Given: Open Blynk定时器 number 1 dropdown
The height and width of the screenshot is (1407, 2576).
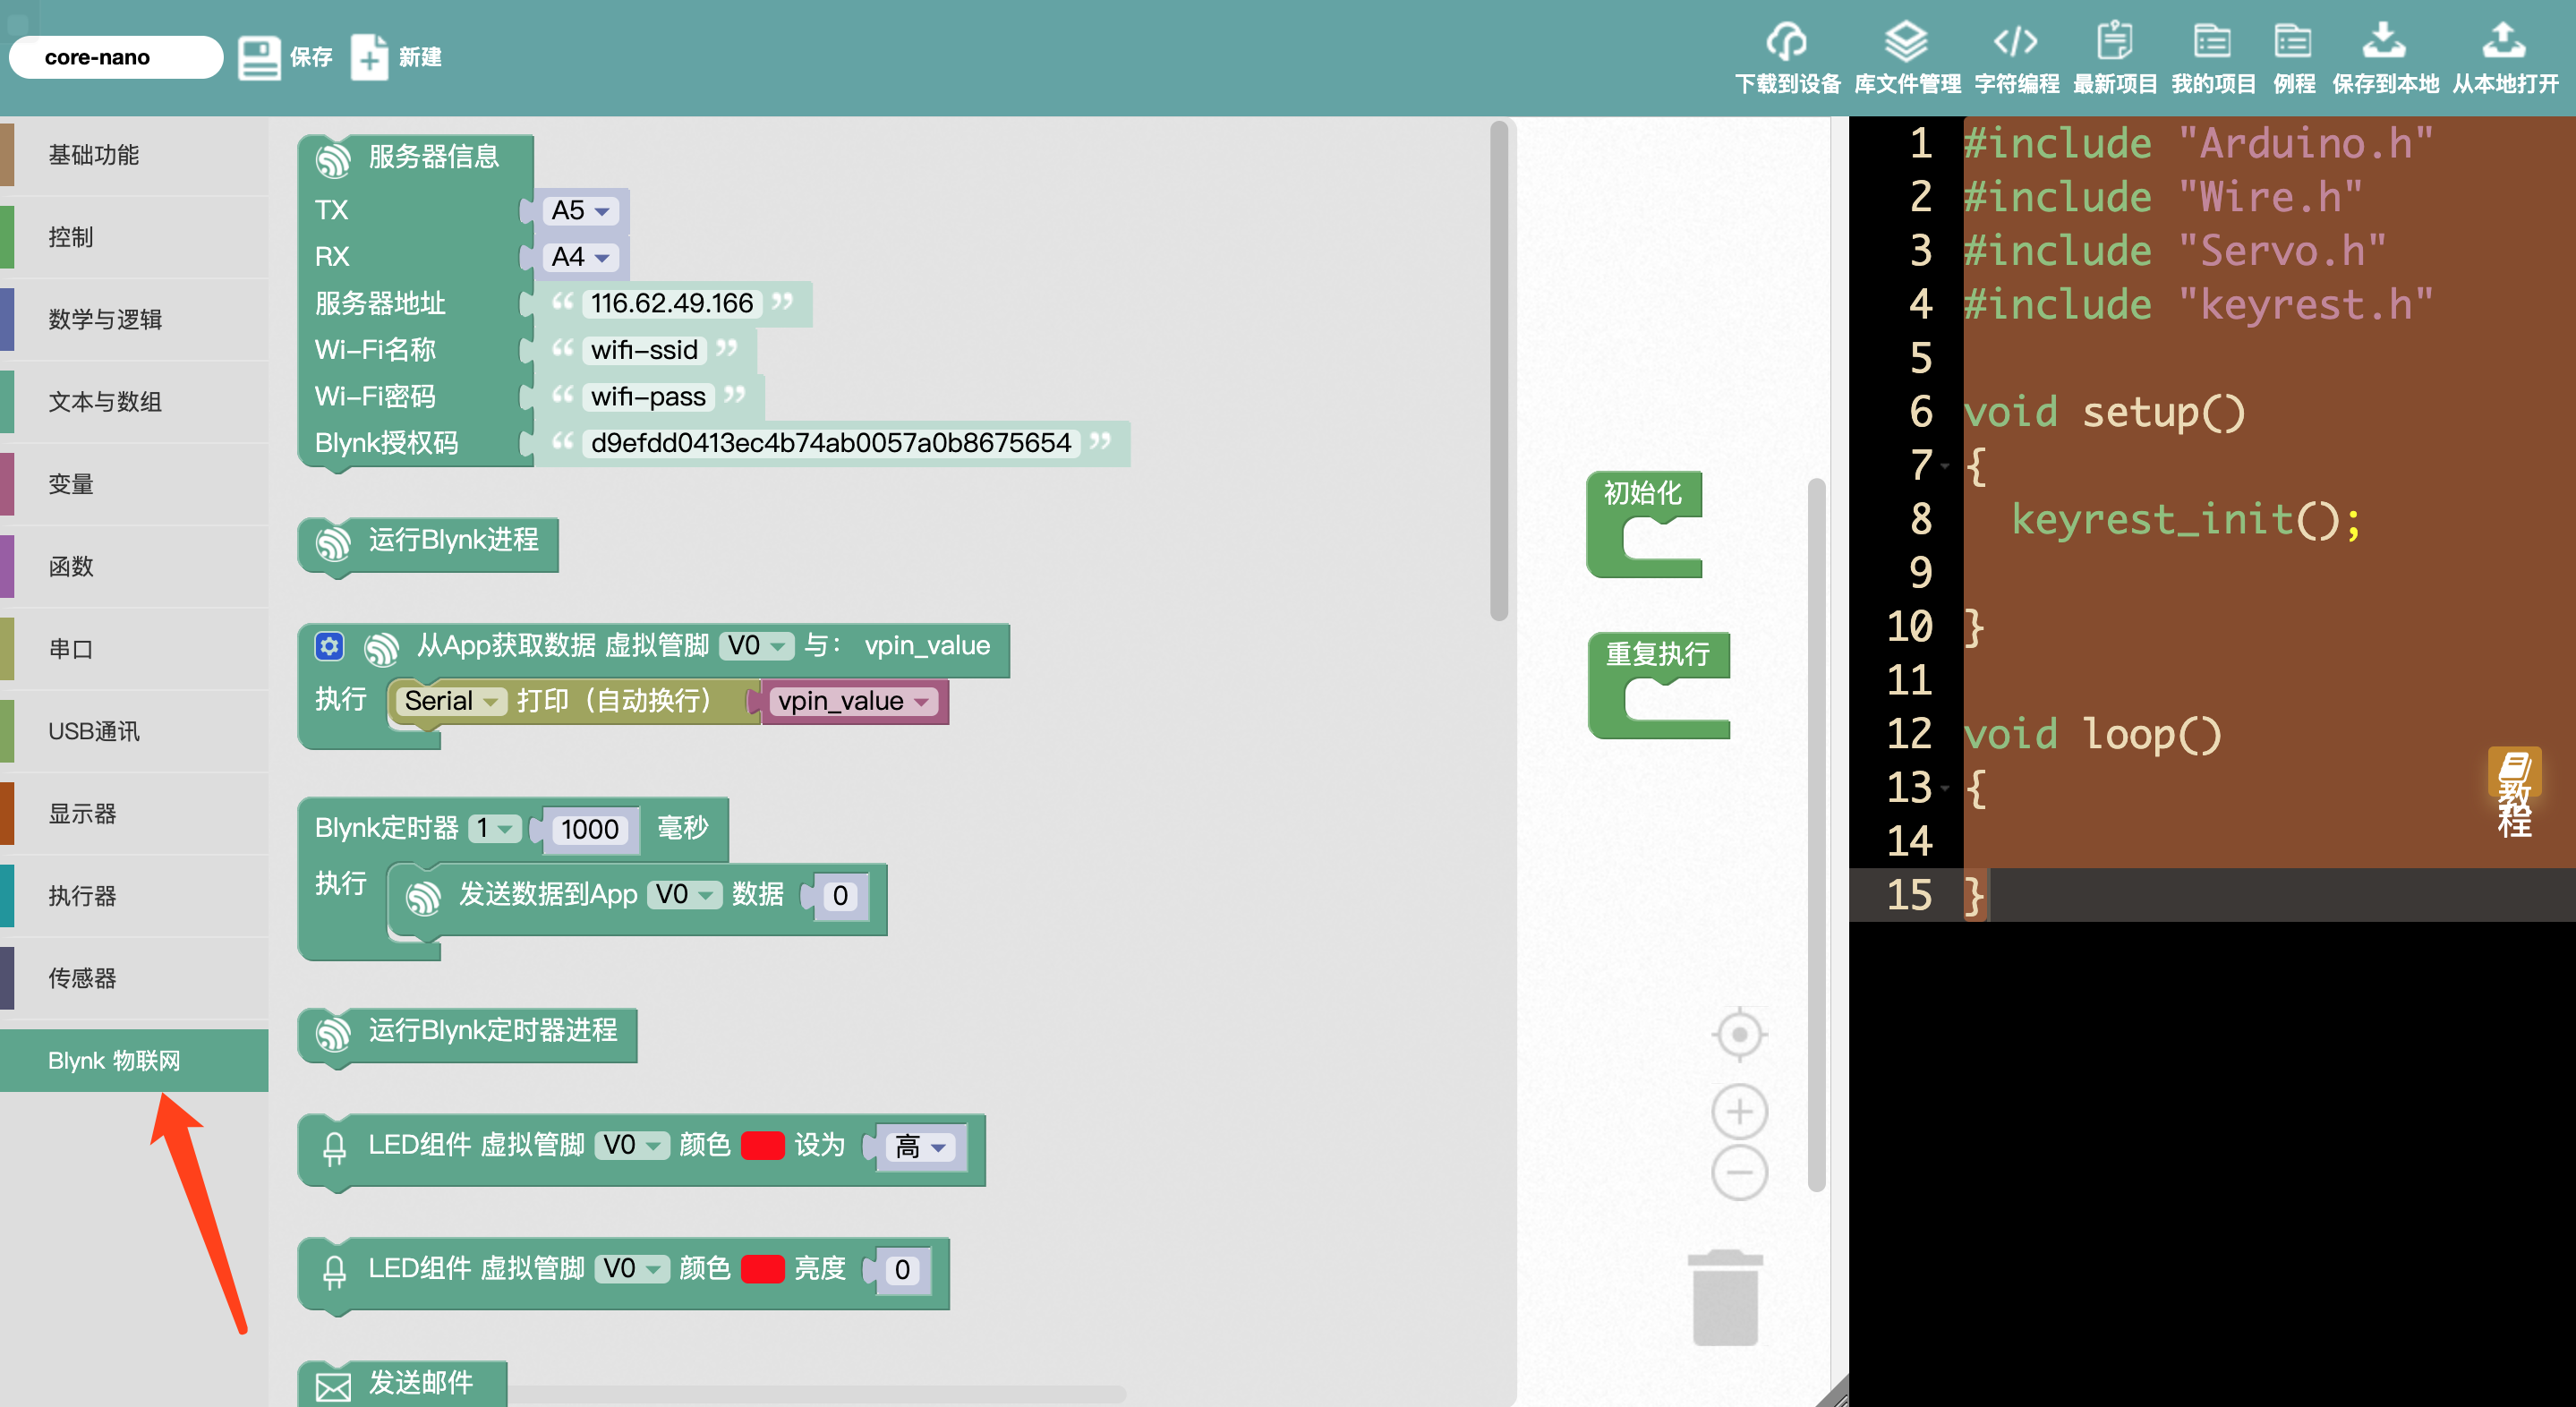Looking at the screenshot, I should (495, 828).
